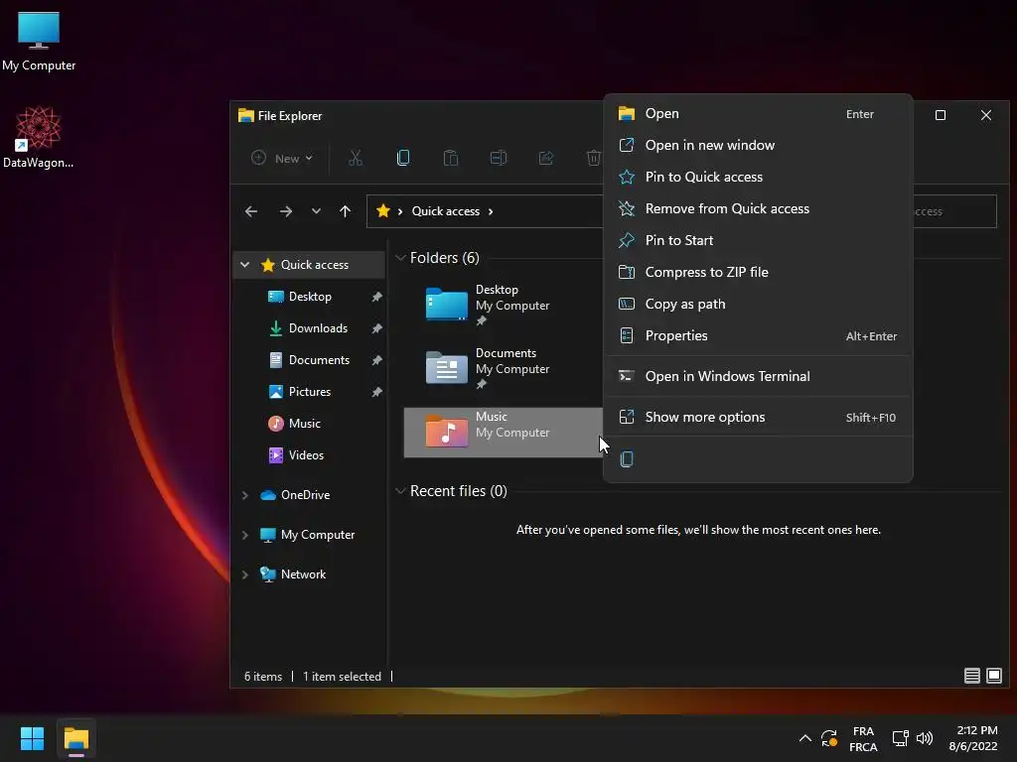The height and width of the screenshot is (762, 1017).
Task: Choose Pin to Start
Action: click(x=758, y=240)
